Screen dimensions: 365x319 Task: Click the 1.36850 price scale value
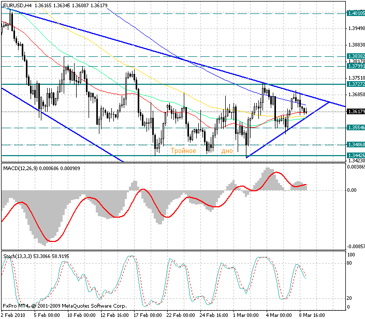[x=356, y=95]
